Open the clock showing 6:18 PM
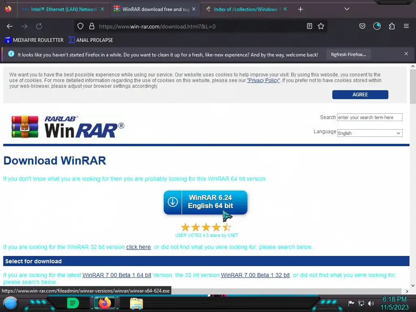This screenshot has width=416, height=312. 394,303
